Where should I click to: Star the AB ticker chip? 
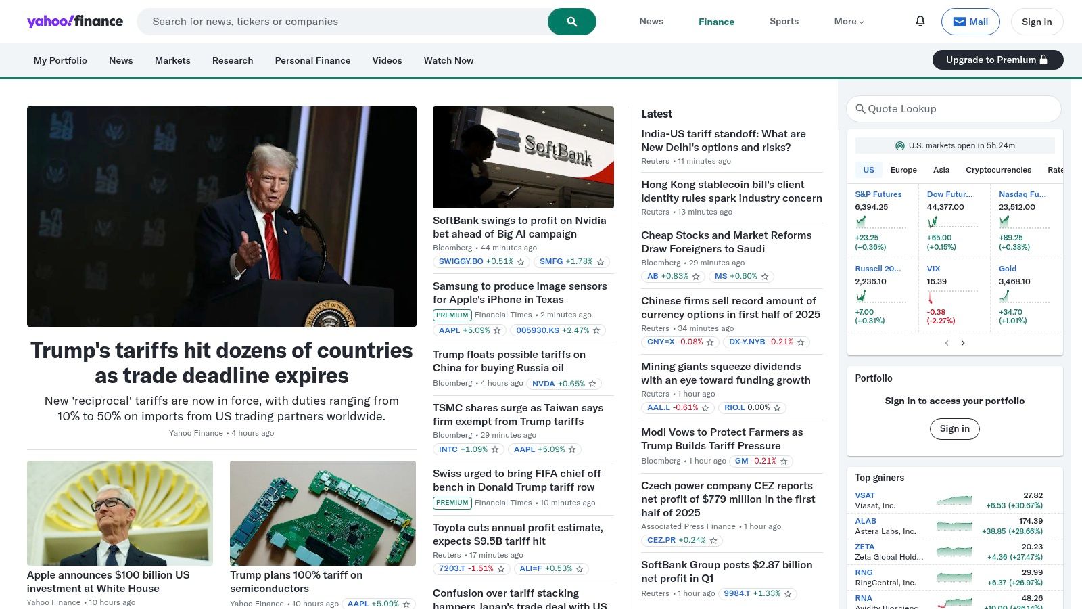[696, 277]
